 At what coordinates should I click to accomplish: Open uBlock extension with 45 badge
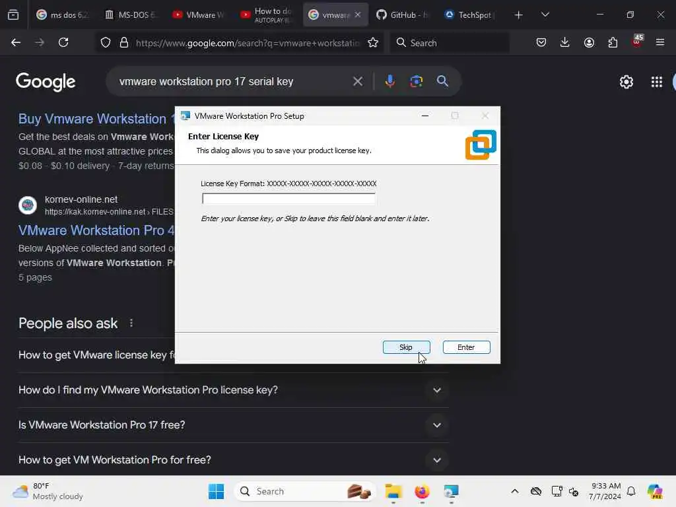pos(637,42)
